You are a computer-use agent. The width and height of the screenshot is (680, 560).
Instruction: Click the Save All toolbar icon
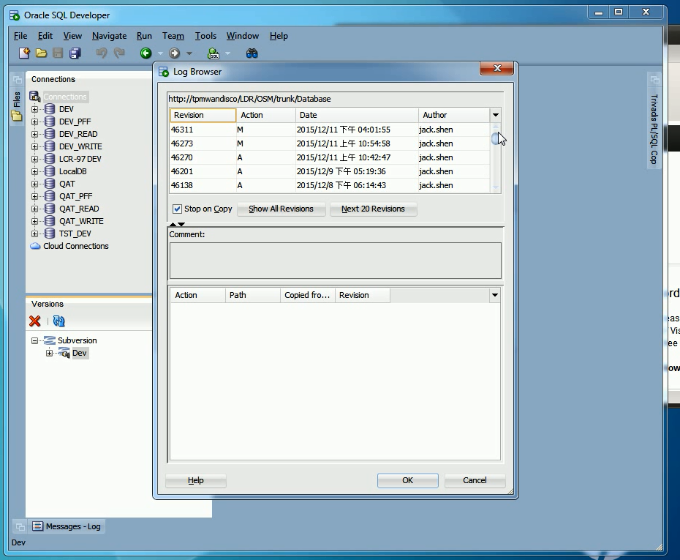click(75, 53)
